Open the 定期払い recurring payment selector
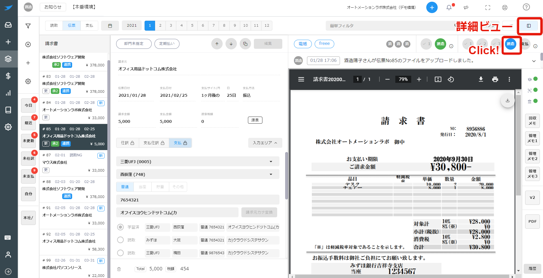This screenshot has height=278, width=543. coord(167,44)
